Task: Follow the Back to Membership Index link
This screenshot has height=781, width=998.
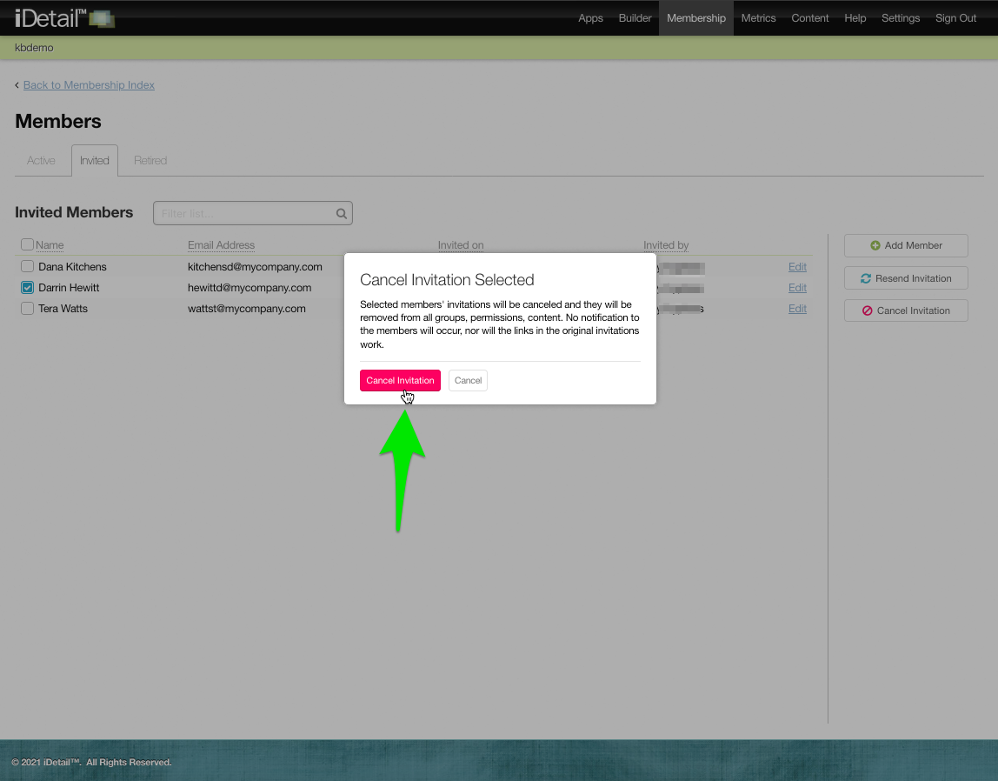Action: [89, 84]
